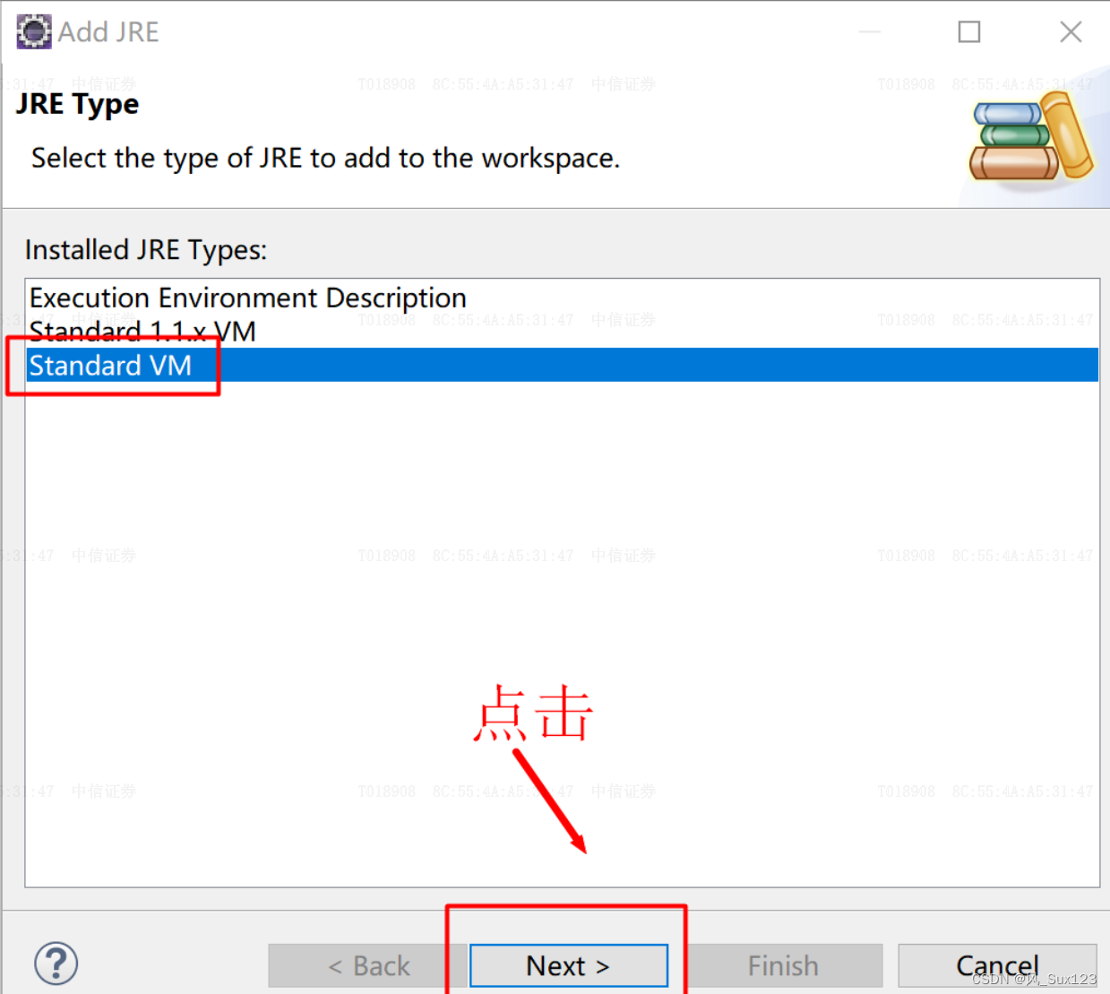Minimize the Add JRE window
This screenshot has width=1110, height=994.
tap(870, 32)
